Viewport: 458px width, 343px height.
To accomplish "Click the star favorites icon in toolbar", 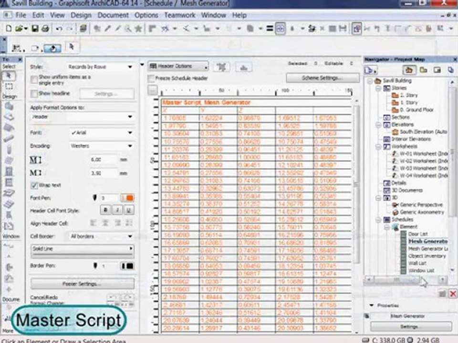I will [138, 28].
